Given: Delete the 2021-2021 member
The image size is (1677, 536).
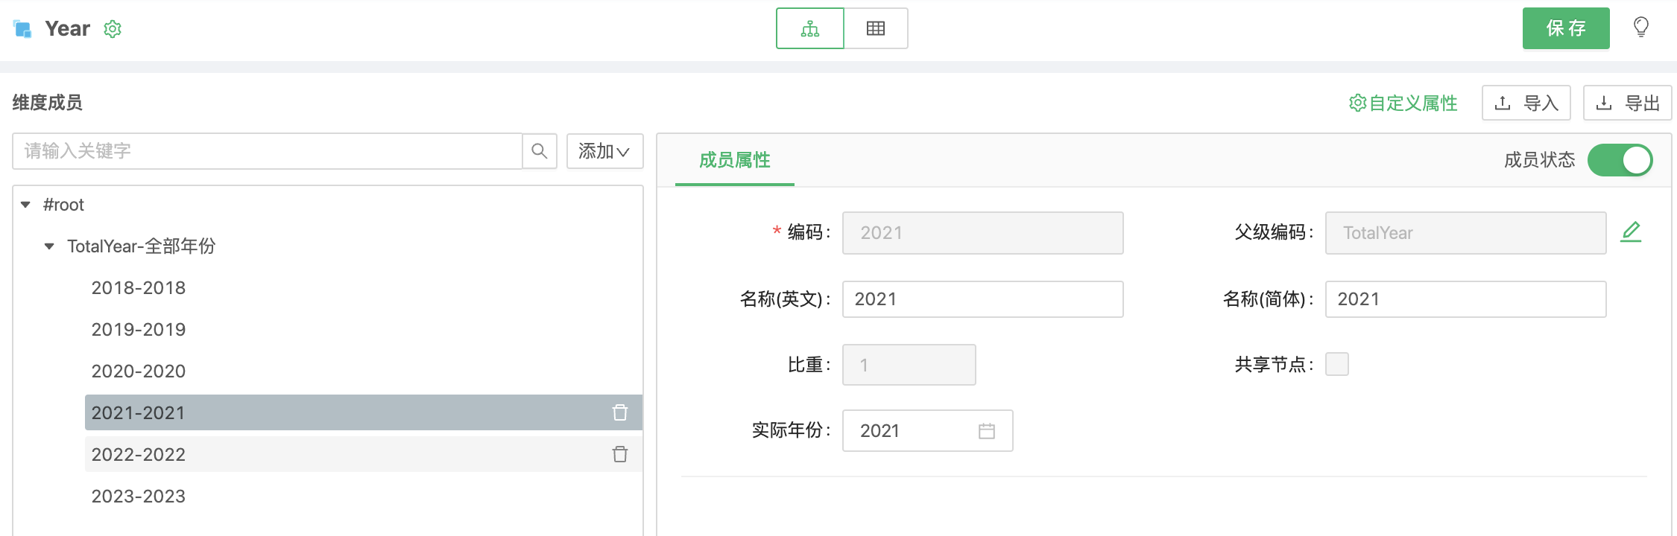Looking at the screenshot, I should (x=620, y=412).
